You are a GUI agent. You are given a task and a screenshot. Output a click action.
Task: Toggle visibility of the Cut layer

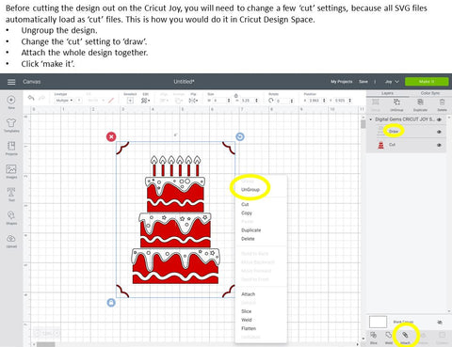(x=440, y=145)
